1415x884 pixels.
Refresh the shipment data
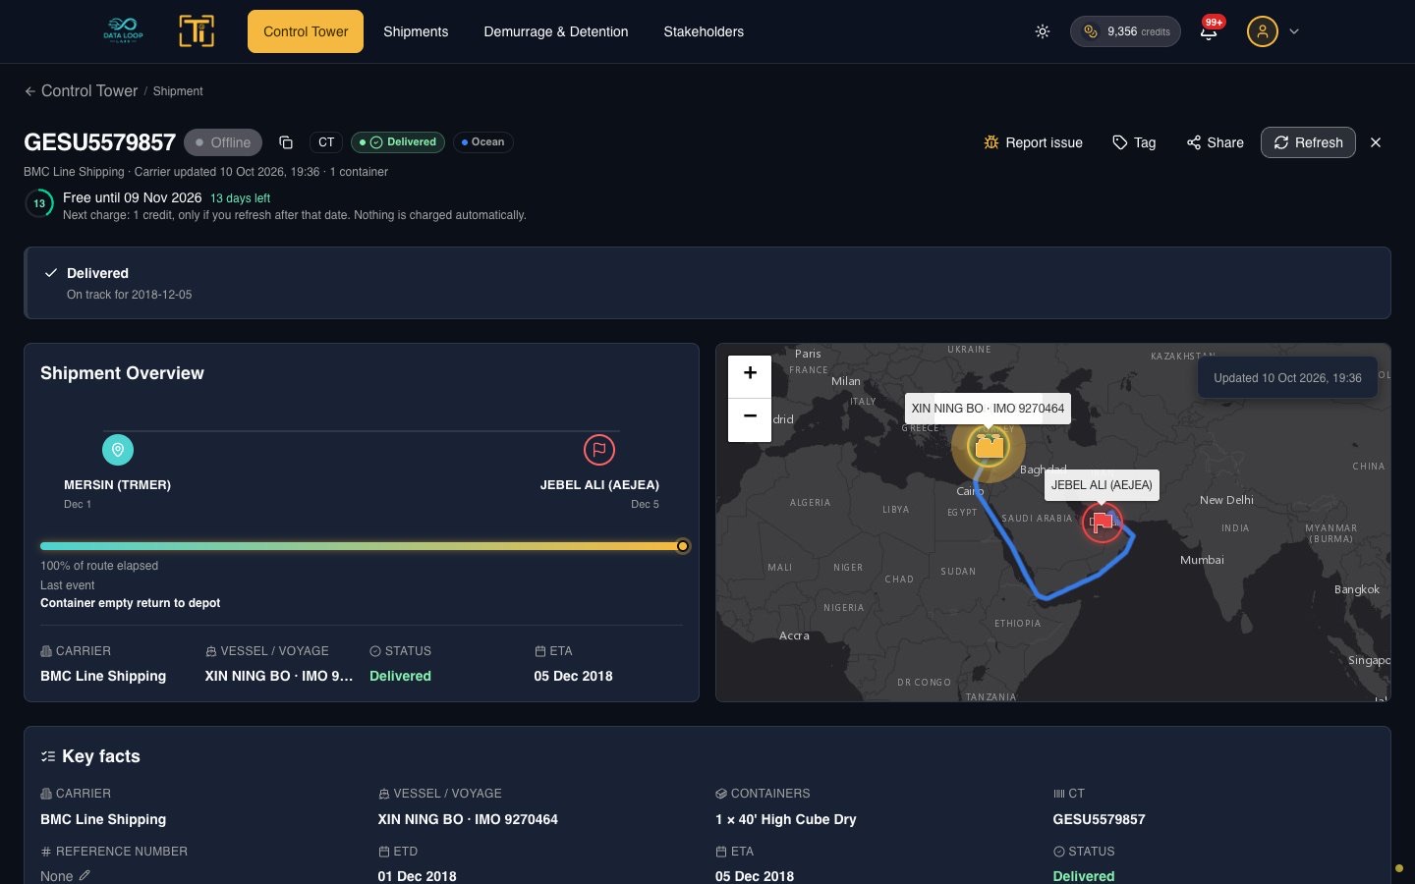1308,142
